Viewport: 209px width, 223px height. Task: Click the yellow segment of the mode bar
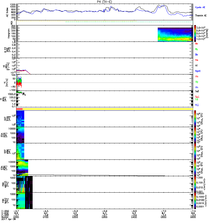click(x=108, y=109)
